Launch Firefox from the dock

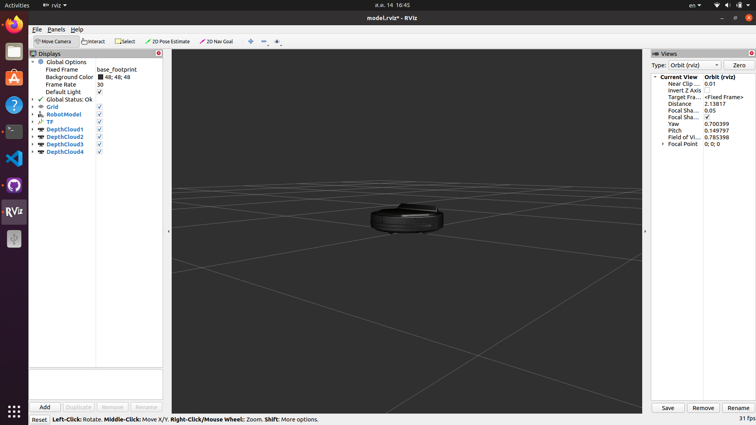tap(14, 24)
